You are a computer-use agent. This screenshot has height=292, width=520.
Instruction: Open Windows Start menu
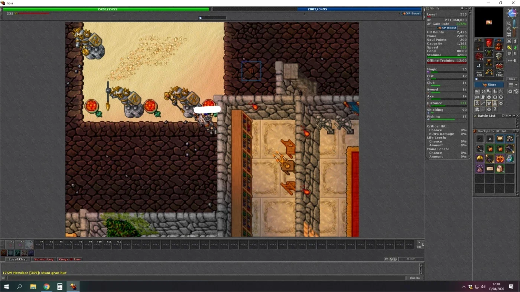tap(6, 286)
